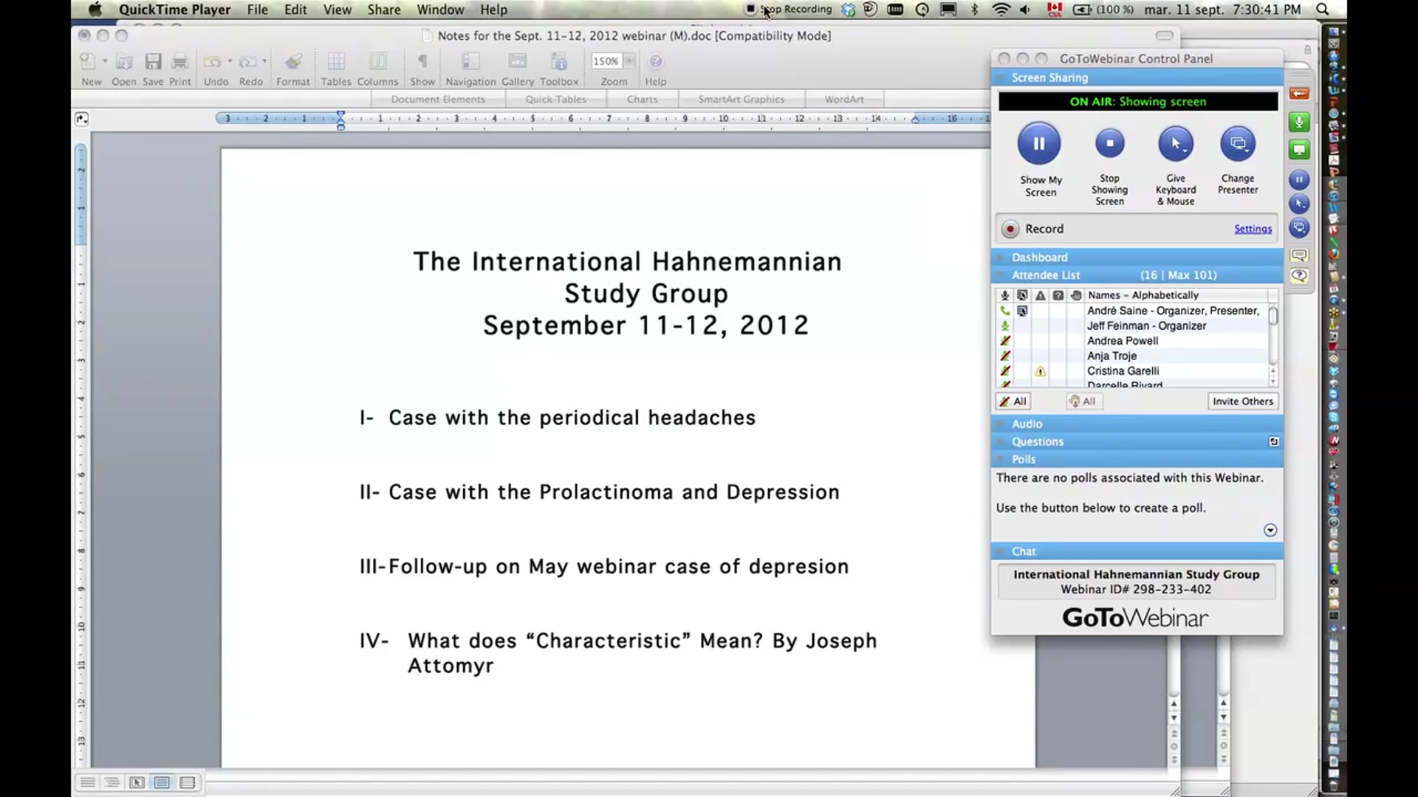Open the QuickTime Player Share menu

(383, 10)
